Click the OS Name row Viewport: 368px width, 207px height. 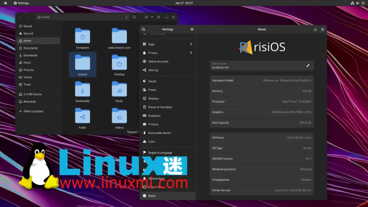coord(261,138)
